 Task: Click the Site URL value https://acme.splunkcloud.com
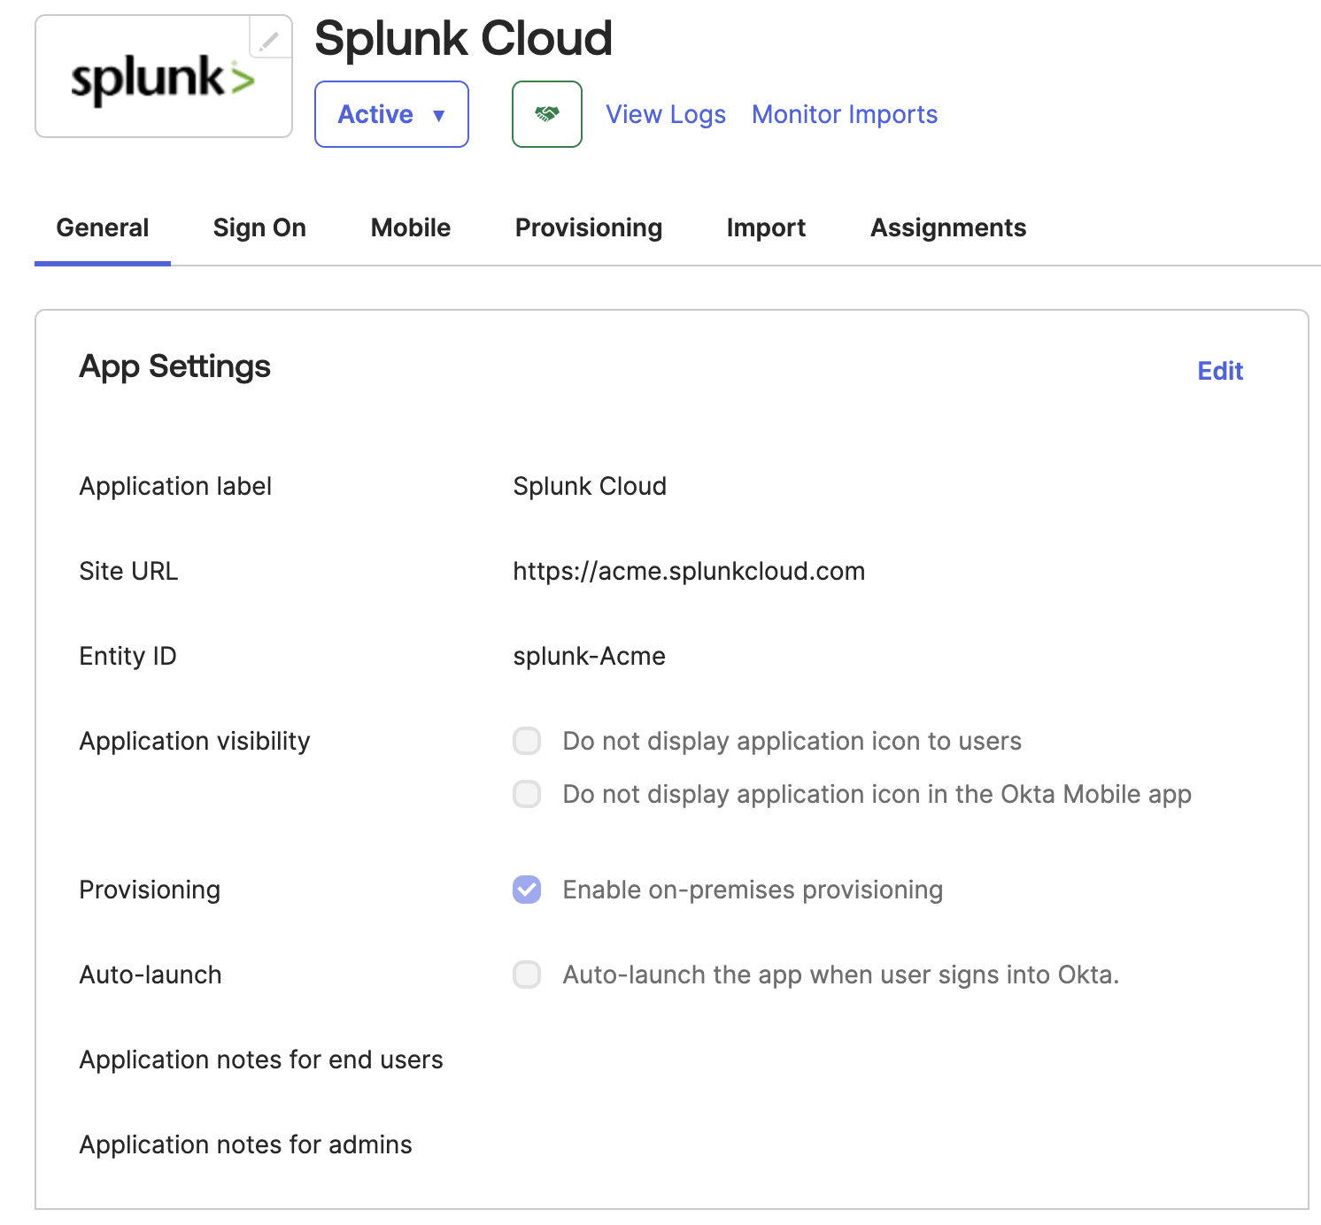(689, 571)
